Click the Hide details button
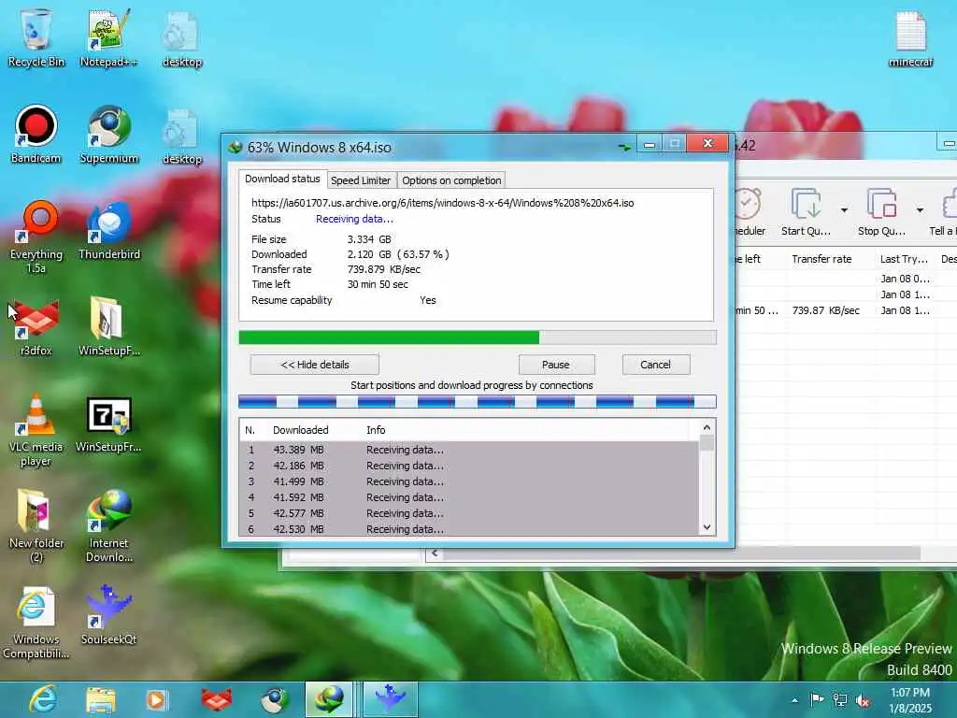The width and height of the screenshot is (957, 718). 315,365
